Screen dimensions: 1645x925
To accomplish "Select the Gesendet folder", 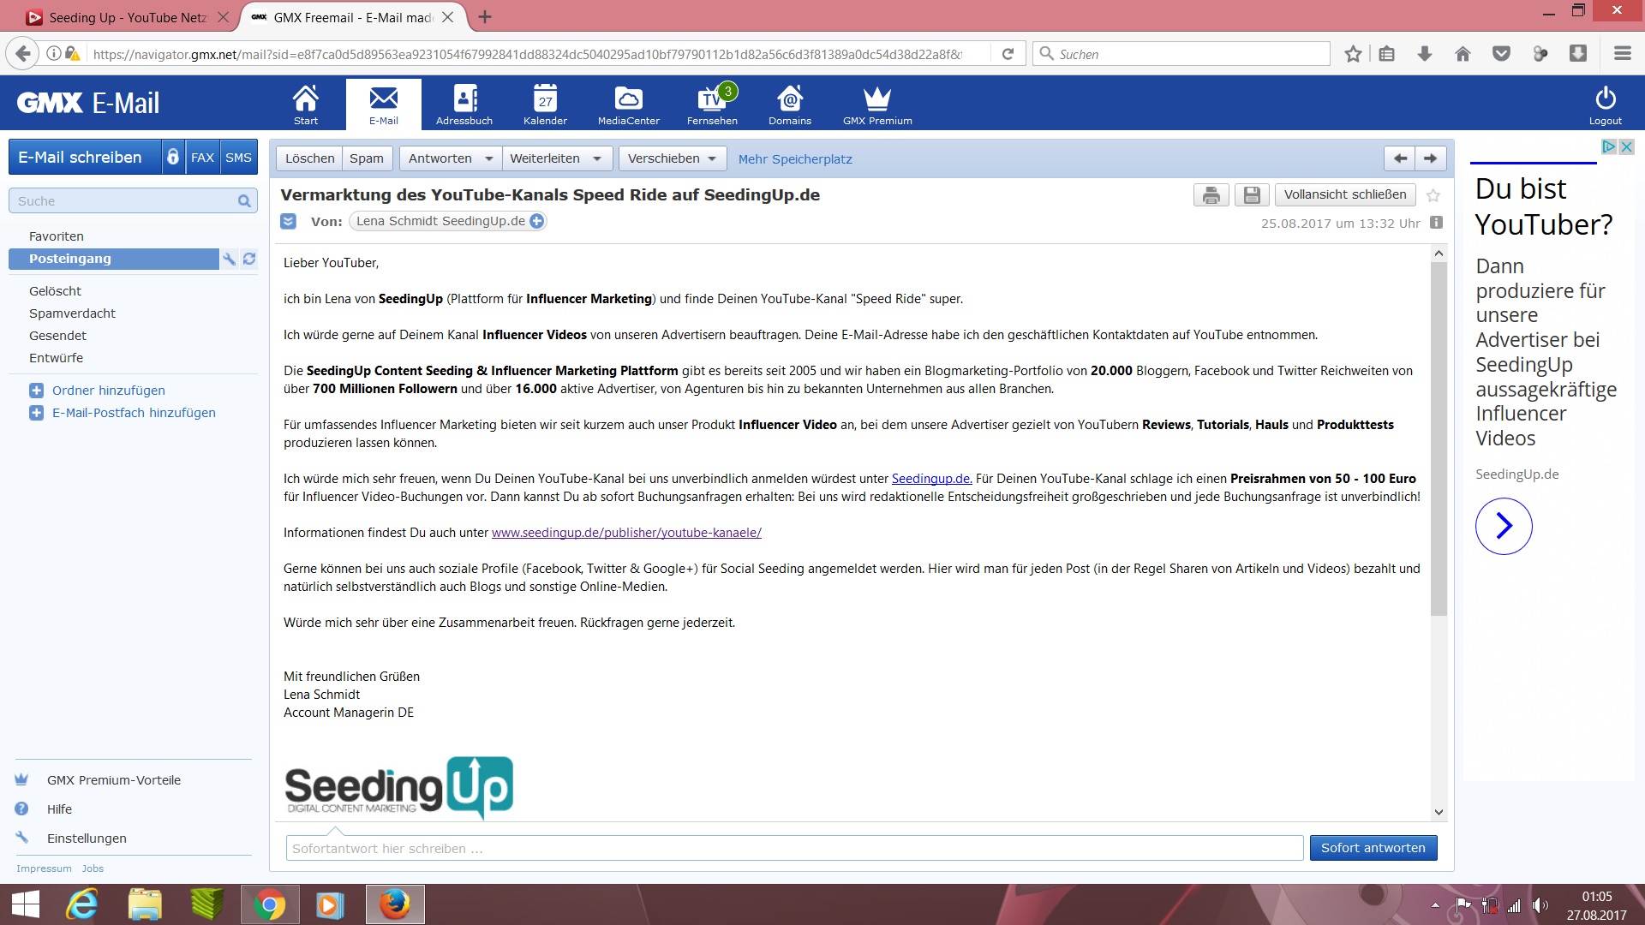I will [x=57, y=336].
